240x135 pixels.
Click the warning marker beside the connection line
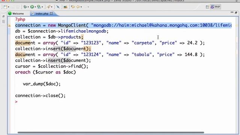[x=9, y=25]
